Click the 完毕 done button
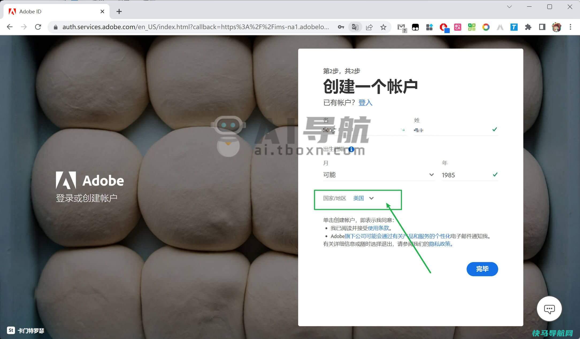 [482, 269]
